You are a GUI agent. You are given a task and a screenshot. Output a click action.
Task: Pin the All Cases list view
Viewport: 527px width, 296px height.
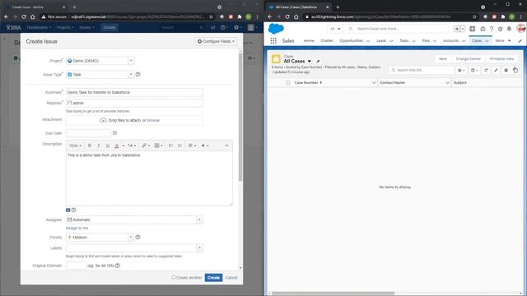point(318,61)
